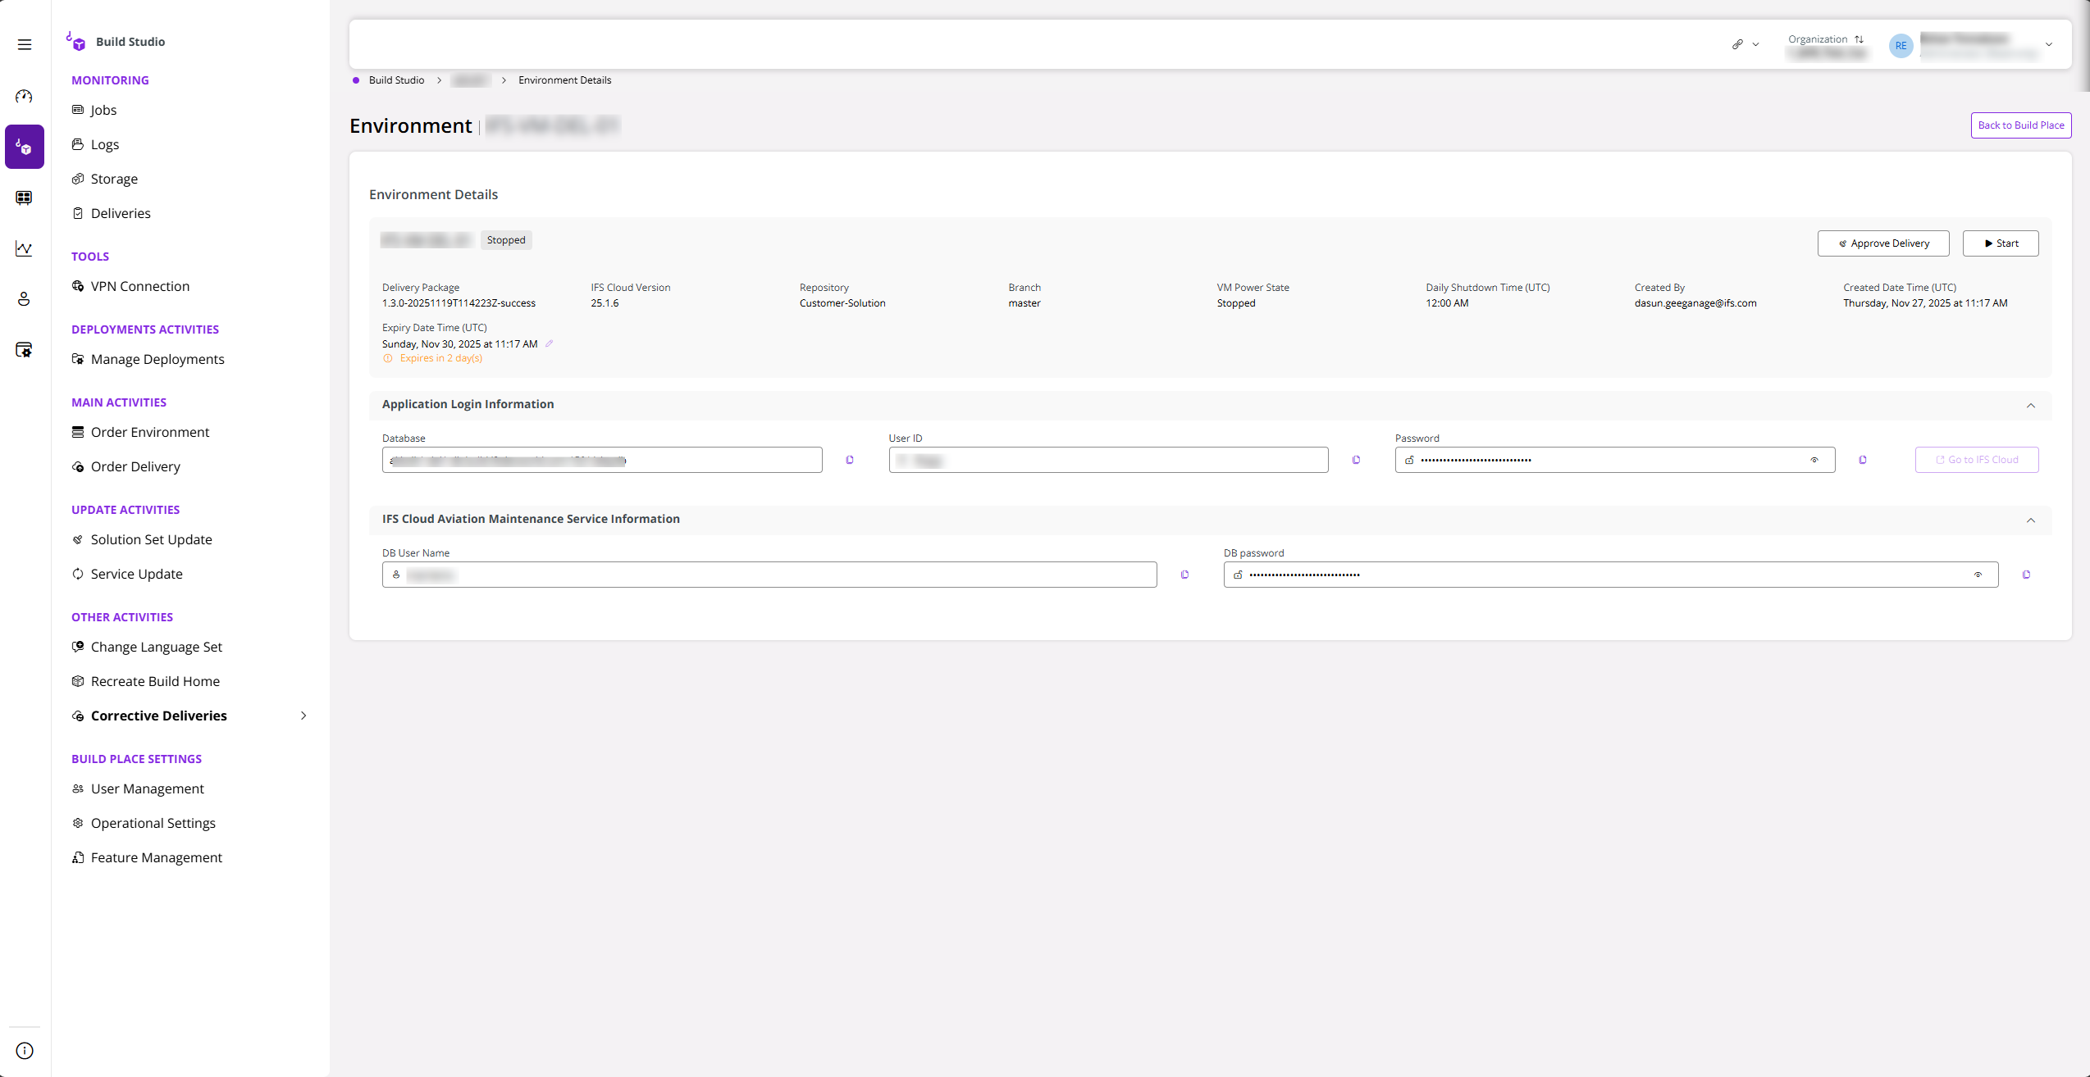The image size is (2090, 1077).
Task: Click into the User ID field
Action: click(x=1108, y=460)
